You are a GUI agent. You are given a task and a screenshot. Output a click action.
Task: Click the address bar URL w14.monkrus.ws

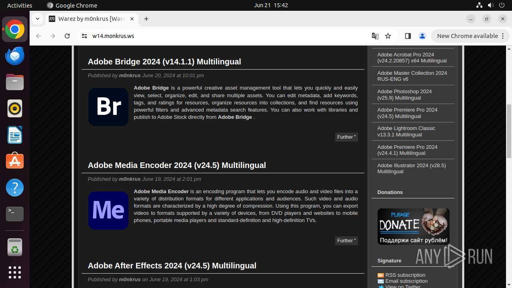click(113, 36)
